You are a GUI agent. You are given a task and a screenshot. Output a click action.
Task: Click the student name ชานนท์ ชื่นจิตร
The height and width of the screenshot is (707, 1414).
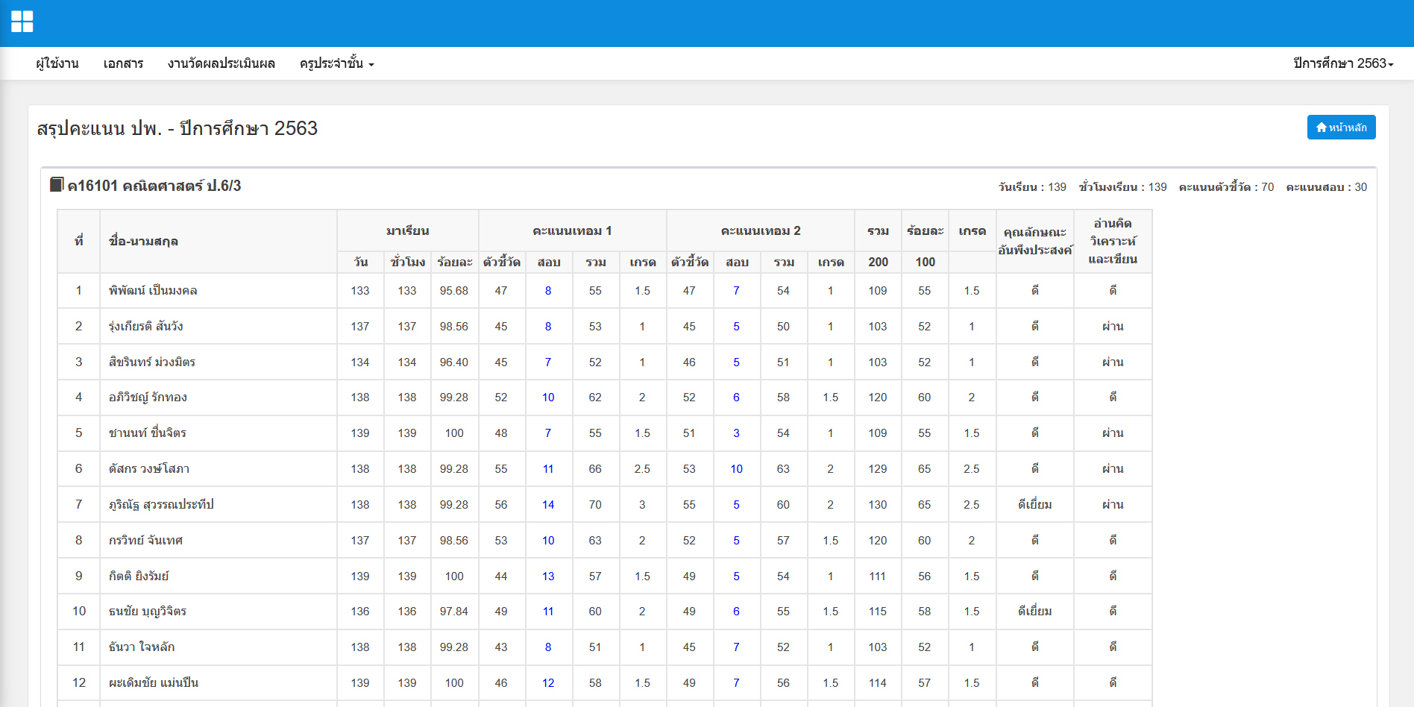point(148,433)
